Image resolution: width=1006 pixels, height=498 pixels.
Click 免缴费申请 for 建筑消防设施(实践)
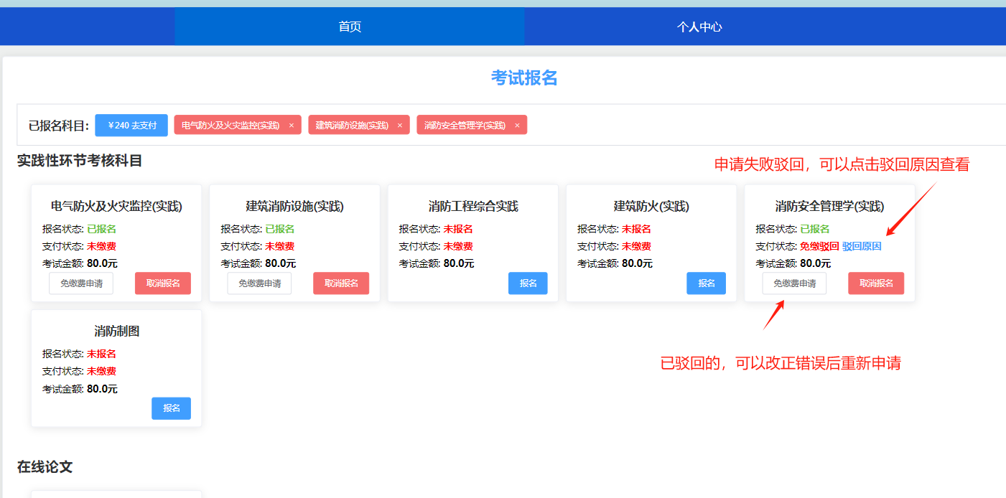tap(259, 283)
